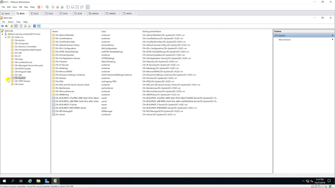The height and width of the screenshot is (188, 335).
Task: Open ADSI Edit Action menu
Action: [10, 22]
